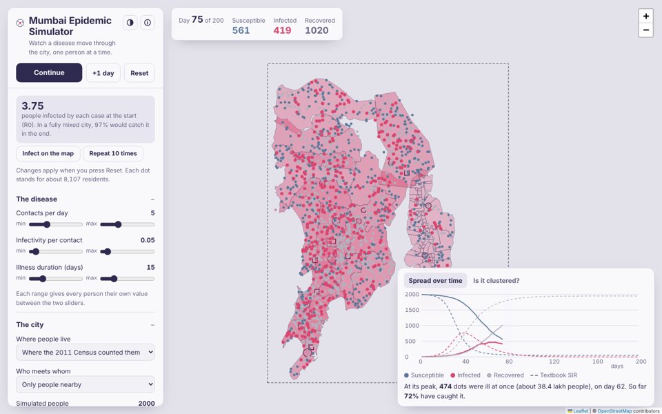
Task: Switch to Is it clustered? tab
Action: pos(496,281)
